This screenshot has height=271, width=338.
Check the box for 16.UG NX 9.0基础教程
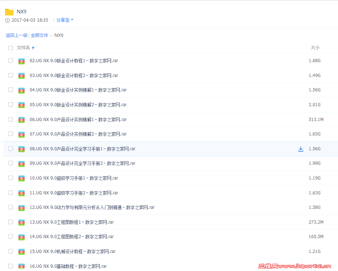click(10, 266)
